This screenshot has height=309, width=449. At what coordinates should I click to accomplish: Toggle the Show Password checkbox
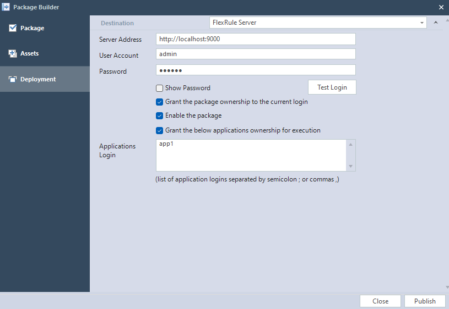pos(160,88)
